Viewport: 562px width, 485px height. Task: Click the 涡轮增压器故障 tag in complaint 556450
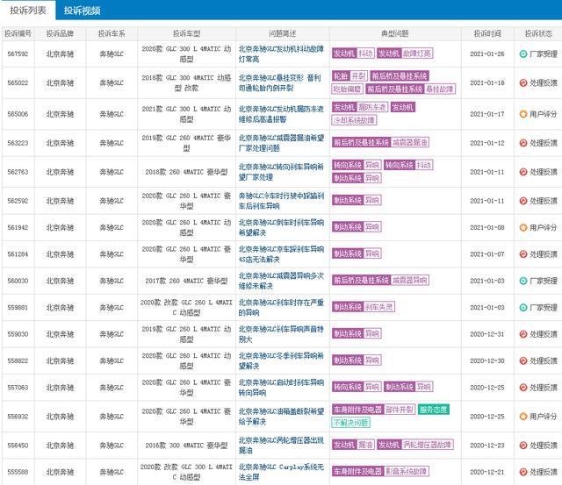pos(428,445)
